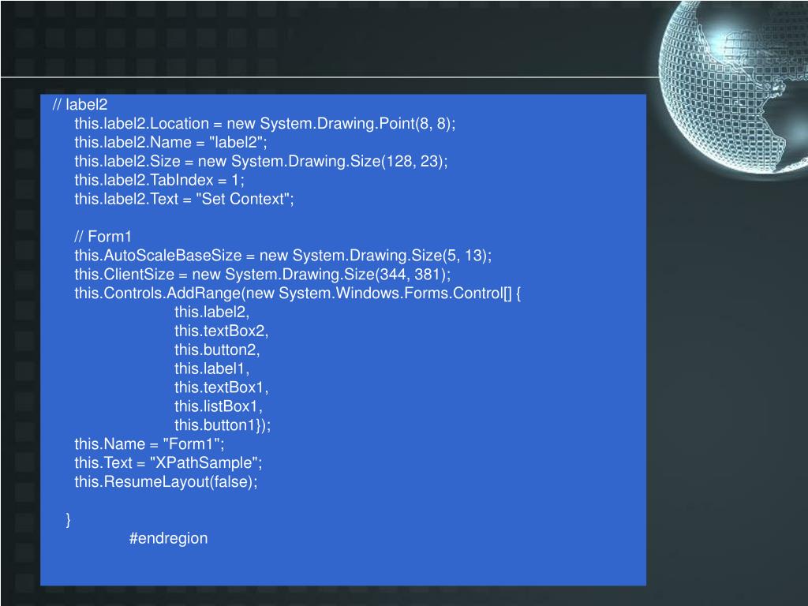Select the this.ResumeLayout(false) line
808x606 pixels.
[x=166, y=482]
